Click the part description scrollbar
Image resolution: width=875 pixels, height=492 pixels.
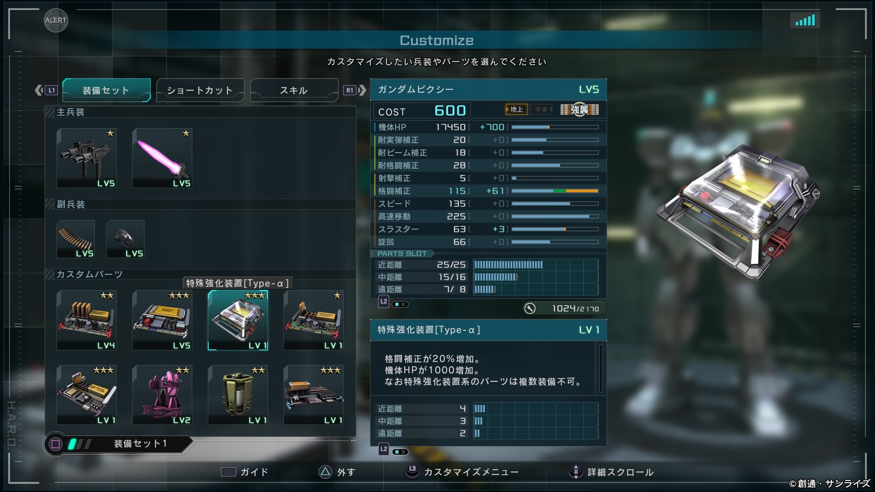[601, 368]
